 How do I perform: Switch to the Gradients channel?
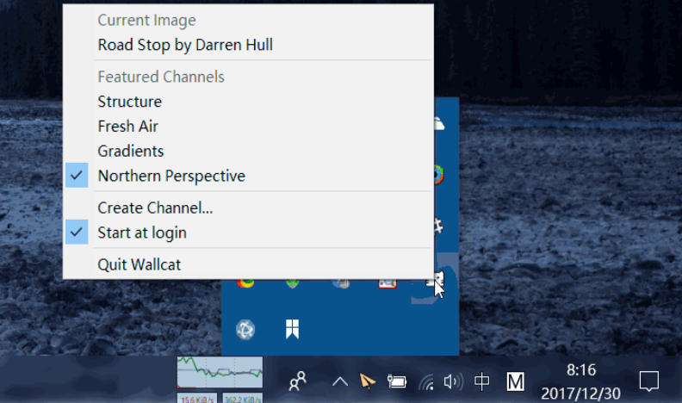click(131, 152)
